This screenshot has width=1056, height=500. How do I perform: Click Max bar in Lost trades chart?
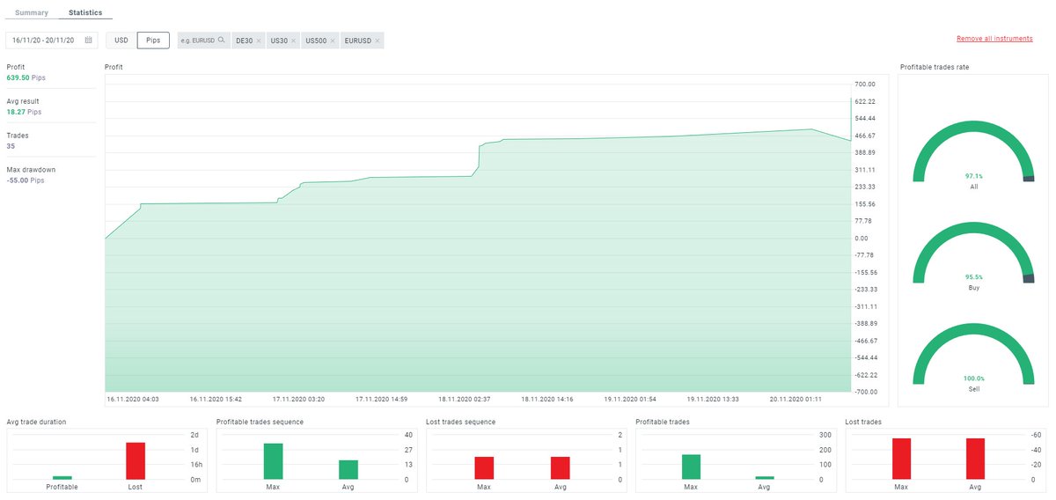[901, 460]
